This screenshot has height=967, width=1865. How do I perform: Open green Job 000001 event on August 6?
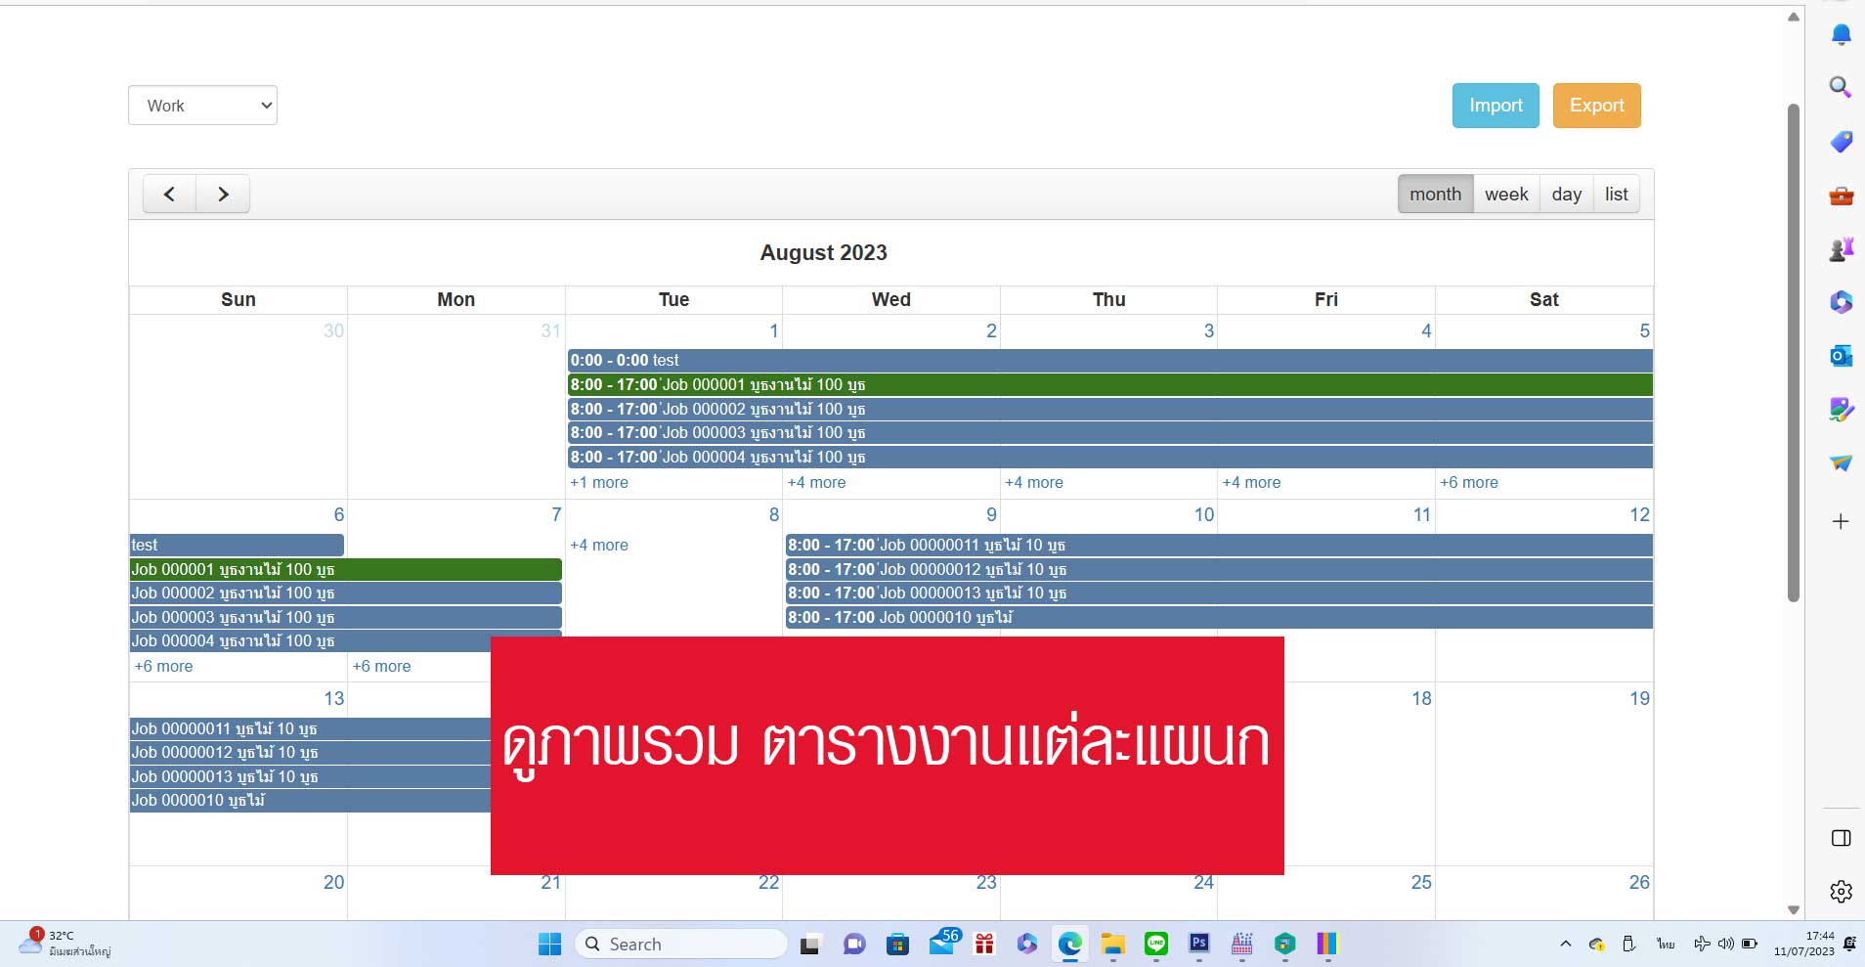346,569
